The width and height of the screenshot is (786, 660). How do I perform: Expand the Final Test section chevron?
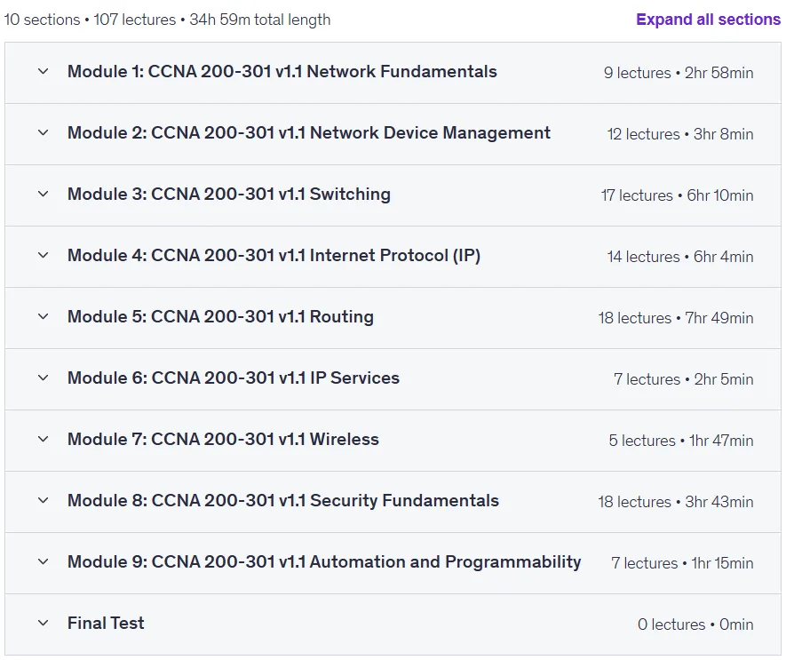44,623
